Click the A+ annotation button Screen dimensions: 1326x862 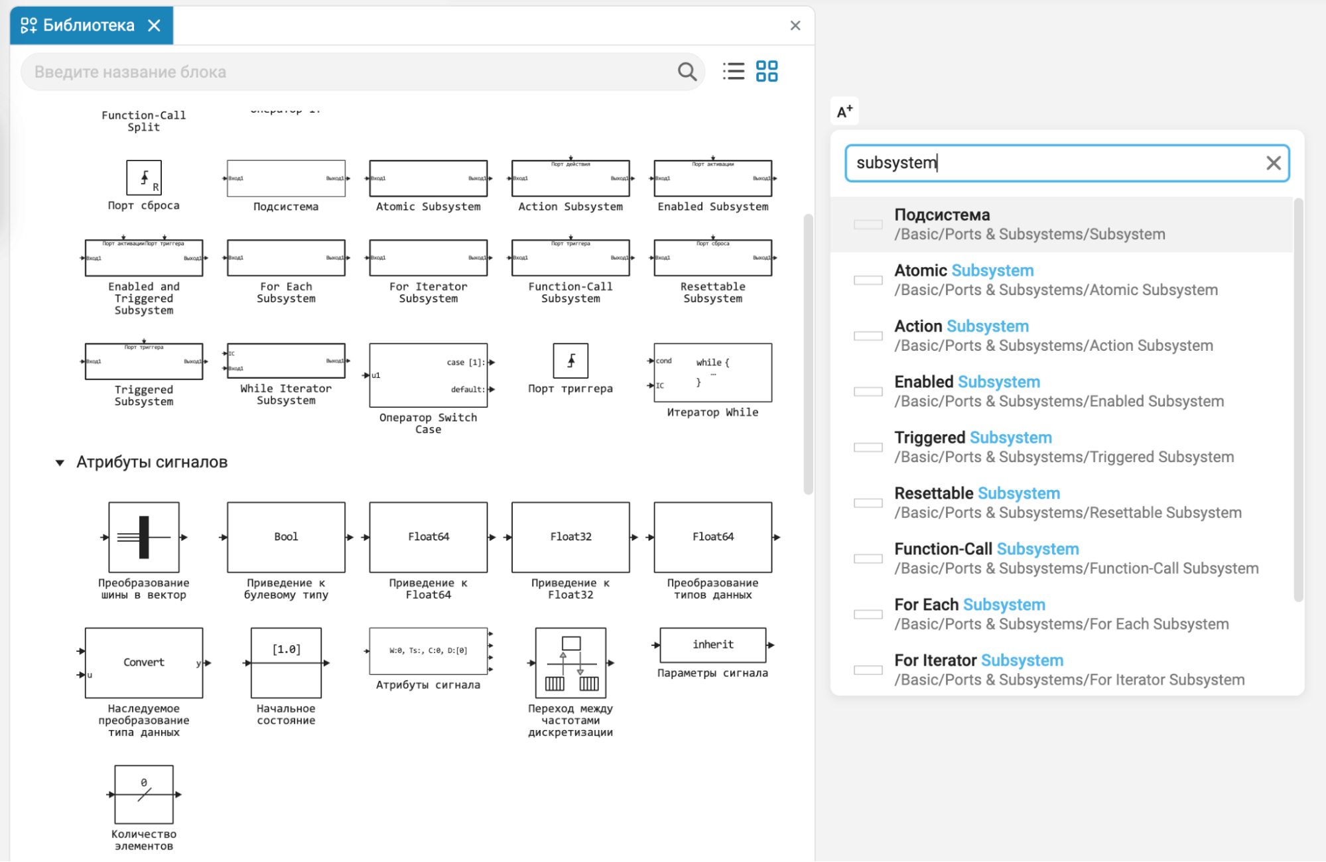[844, 111]
